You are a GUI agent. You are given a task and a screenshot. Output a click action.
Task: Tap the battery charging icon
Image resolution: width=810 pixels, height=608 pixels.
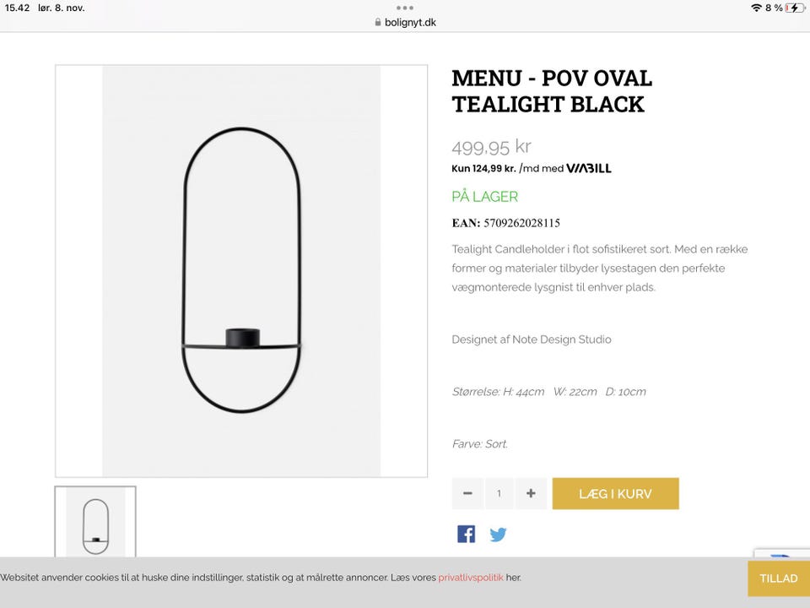[794, 8]
